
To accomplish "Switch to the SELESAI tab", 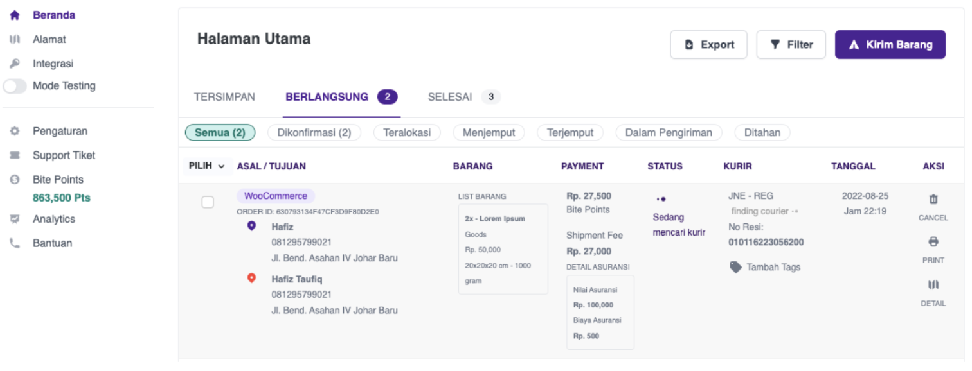I will [x=464, y=97].
